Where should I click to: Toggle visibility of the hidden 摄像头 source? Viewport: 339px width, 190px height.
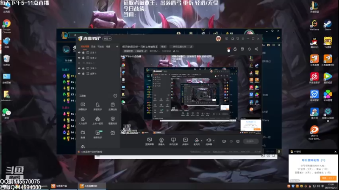(x=79, y=63)
